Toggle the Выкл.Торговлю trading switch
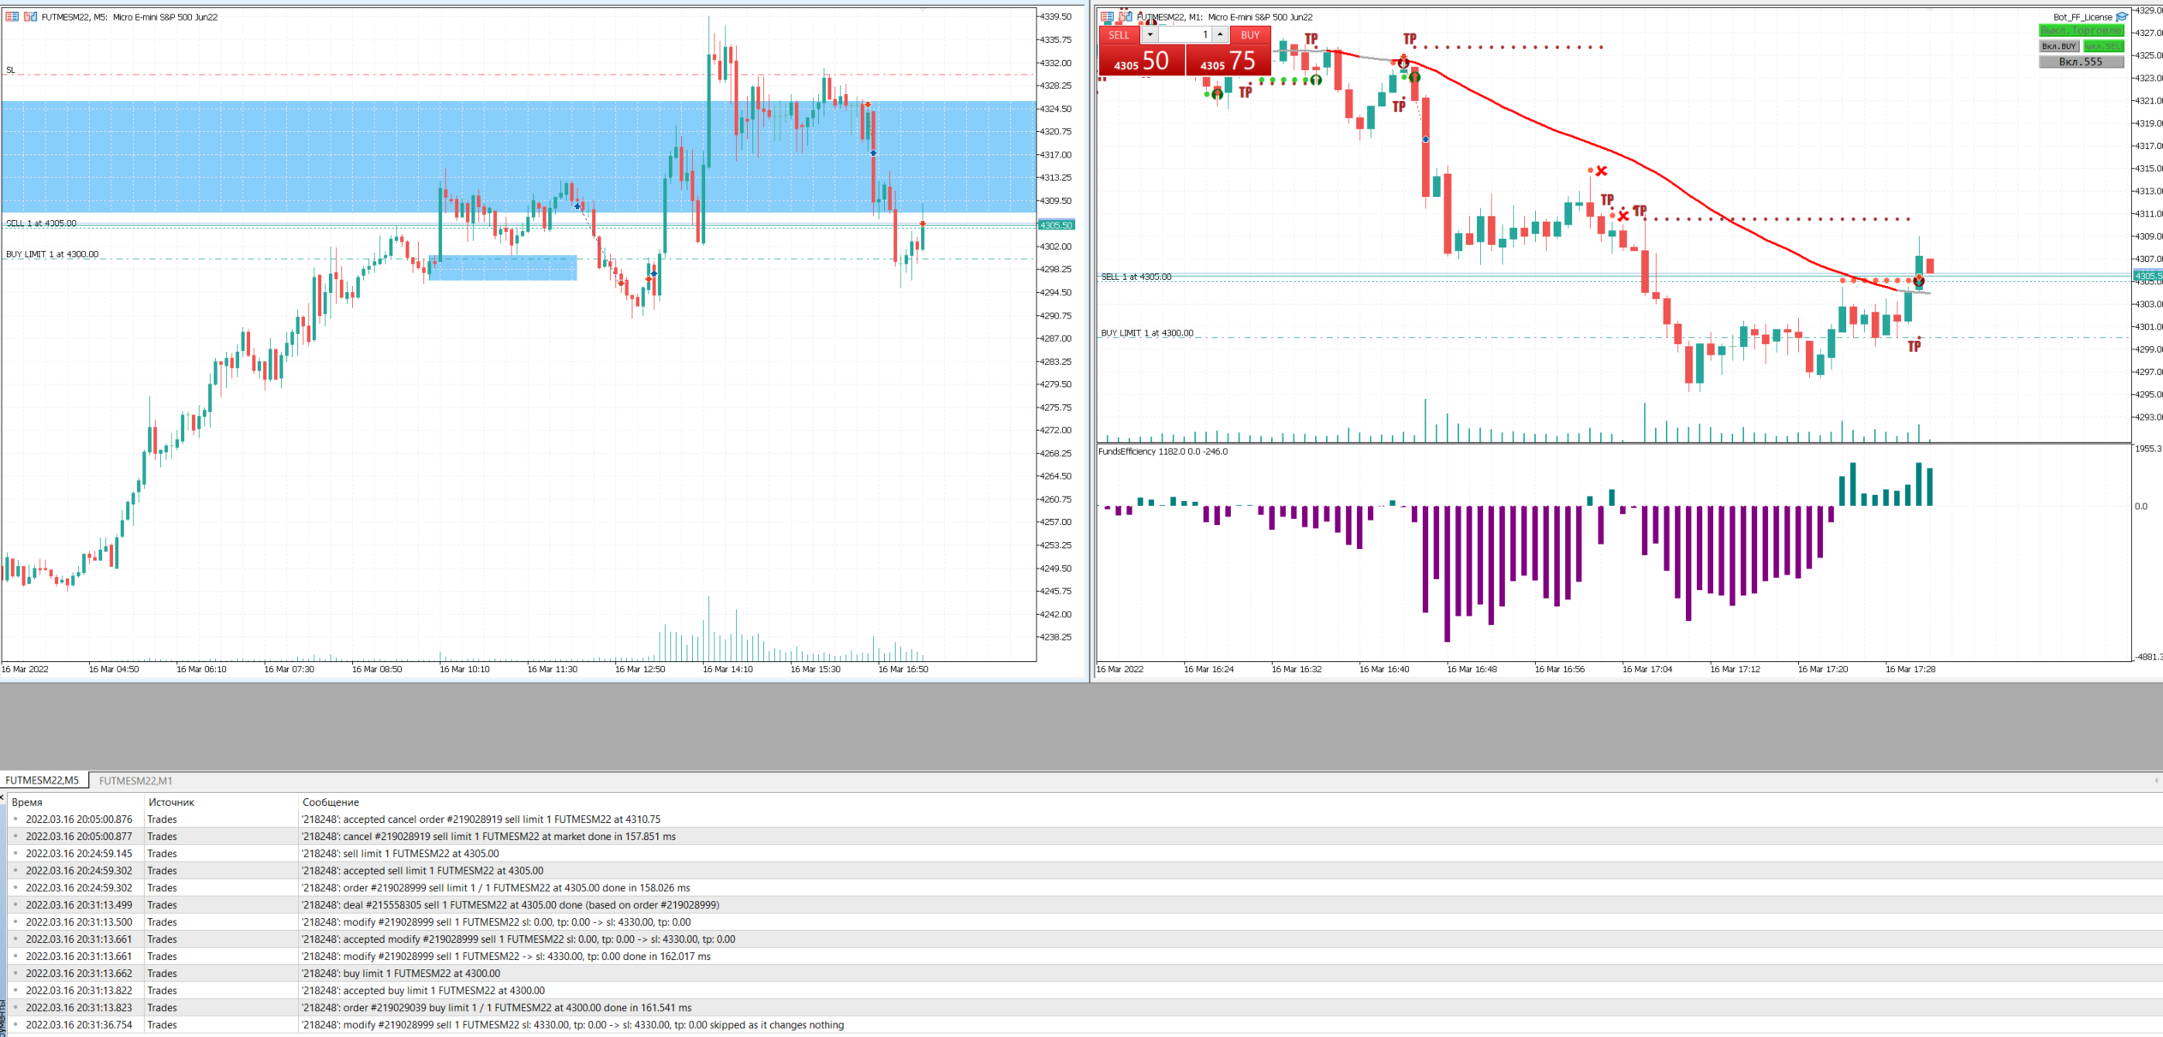The image size is (2163, 1037). [2081, 31]
